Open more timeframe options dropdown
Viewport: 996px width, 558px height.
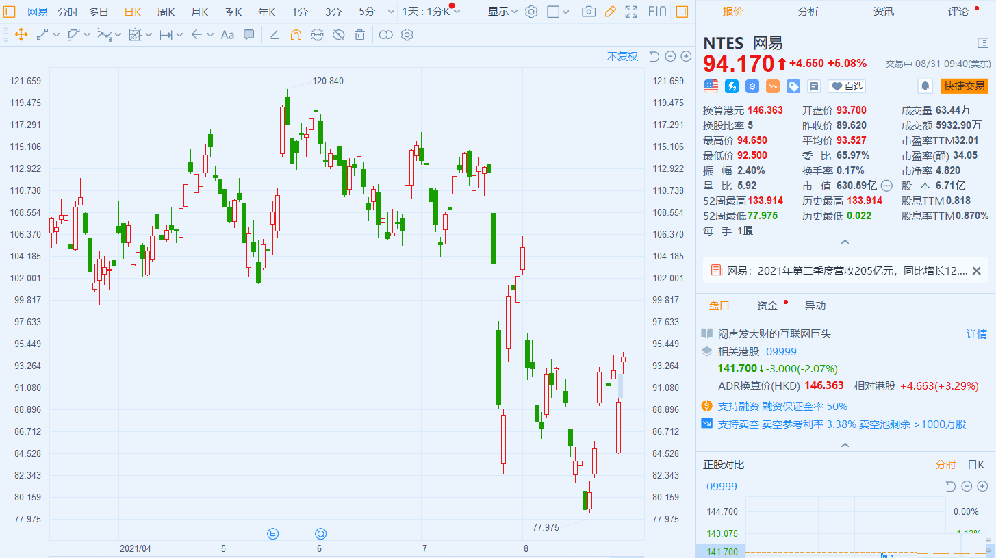[391, 12]
